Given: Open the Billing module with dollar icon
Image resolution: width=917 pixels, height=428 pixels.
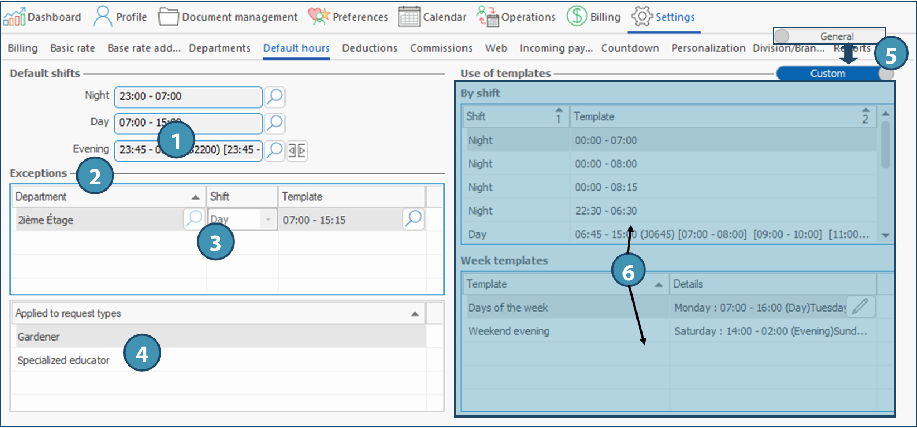Looking at the screenshot, I should 593,17.
